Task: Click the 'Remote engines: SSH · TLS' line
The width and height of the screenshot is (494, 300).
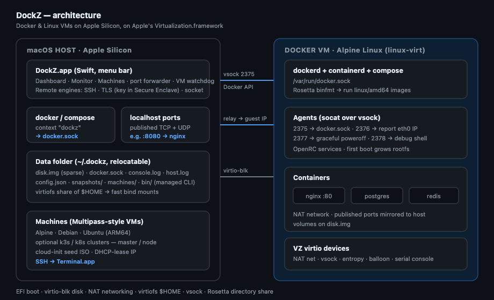Action: [x=119, y=90]
